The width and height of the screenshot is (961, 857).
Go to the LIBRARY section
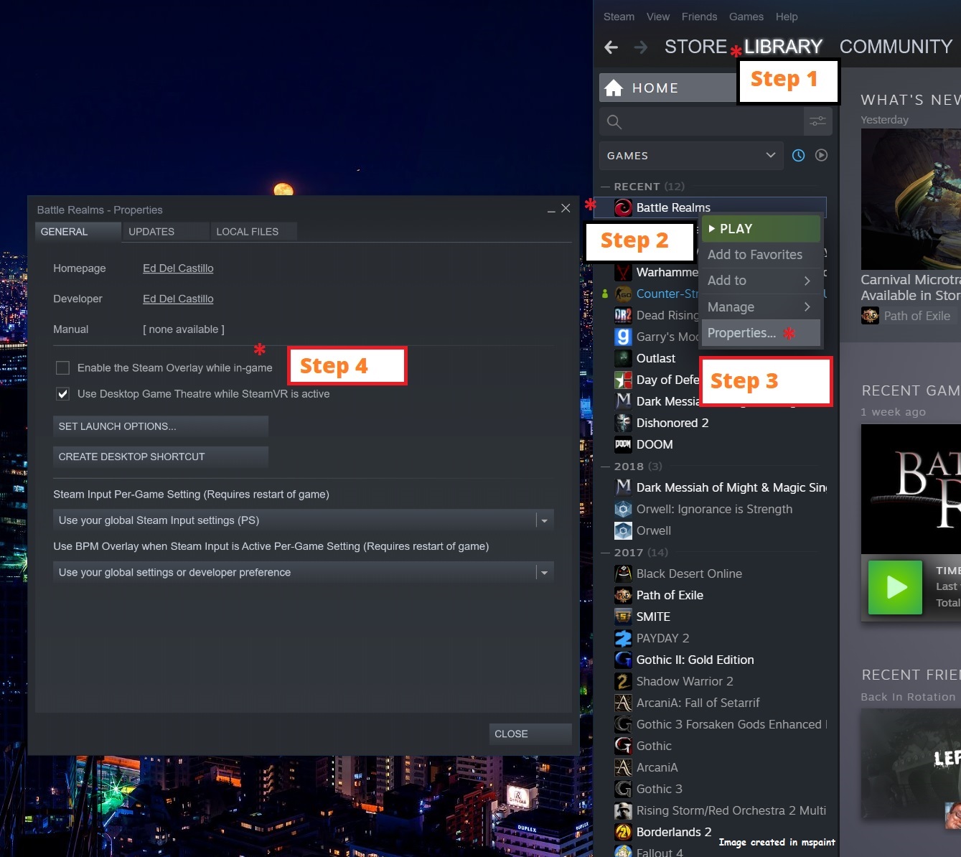coord(783,47)
